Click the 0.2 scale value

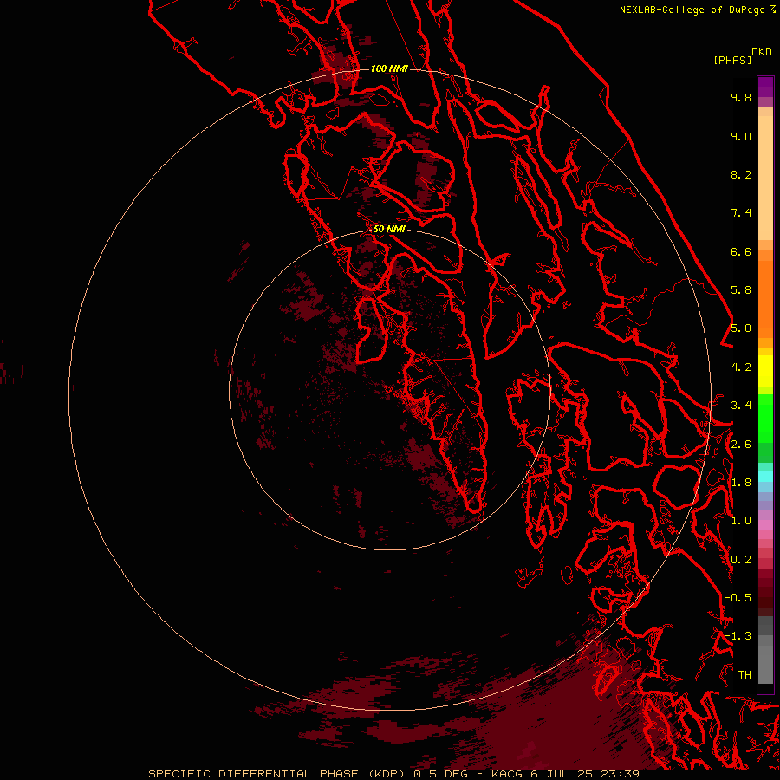[x=741, y=560]
